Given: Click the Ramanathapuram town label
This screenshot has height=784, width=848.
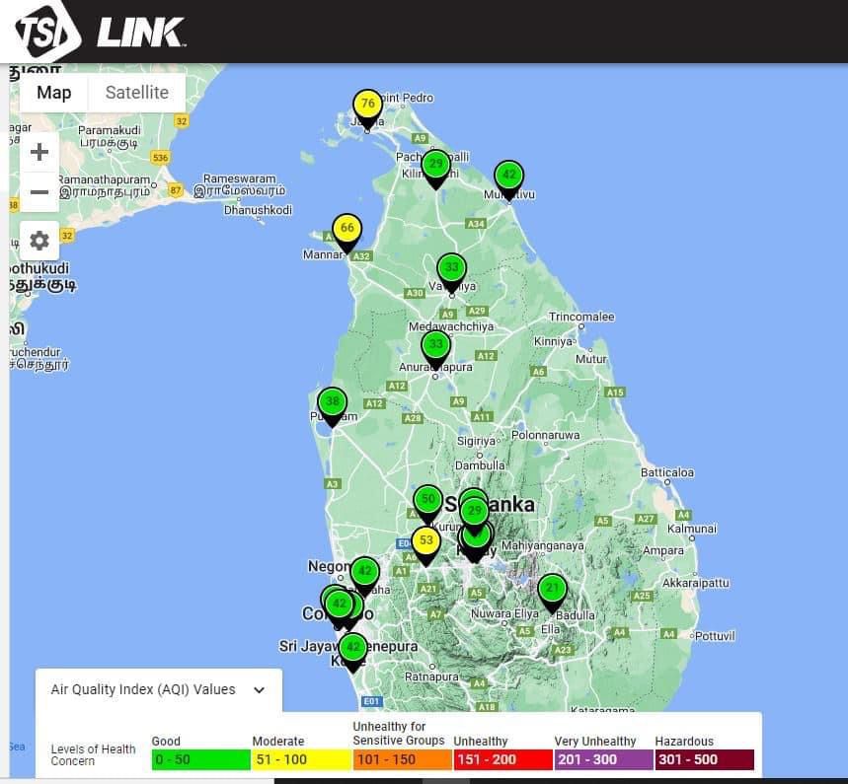Looking at the screenshot, I should click(x=104, y=179).
